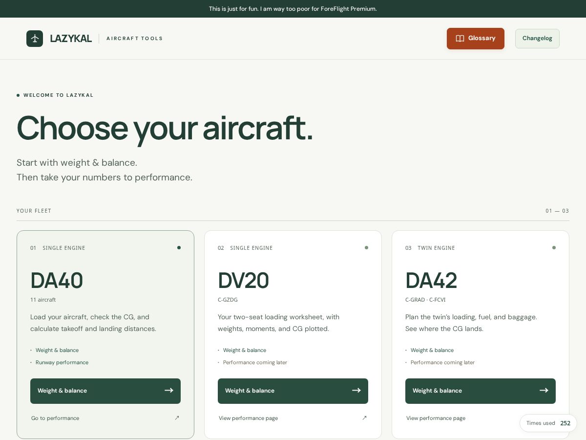Open the Glossary page
Viewport: 586px width, 440px height.
click(x=476, y=39)
